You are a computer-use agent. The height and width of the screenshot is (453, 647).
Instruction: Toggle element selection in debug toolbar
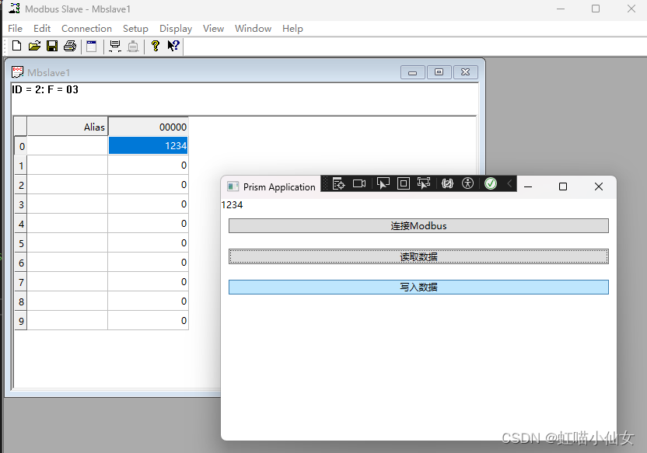click(x=383, y=183)
